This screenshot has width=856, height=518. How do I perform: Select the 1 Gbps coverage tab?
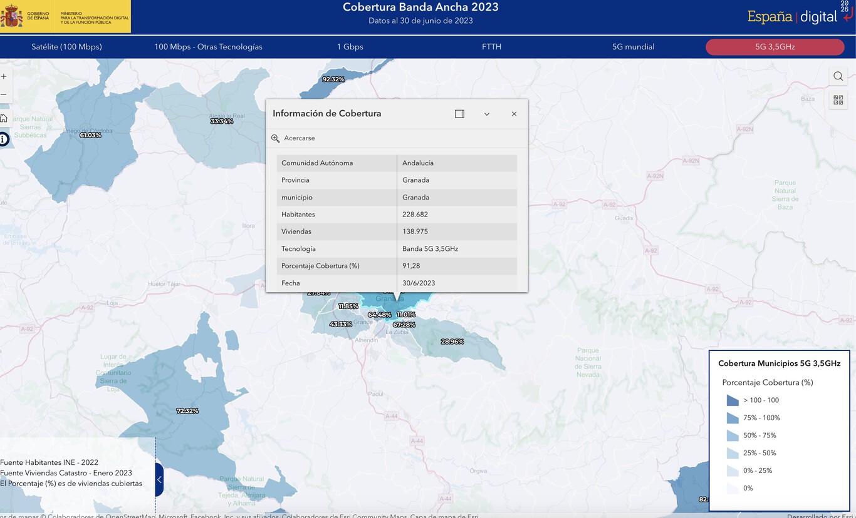tap(350, 47)
